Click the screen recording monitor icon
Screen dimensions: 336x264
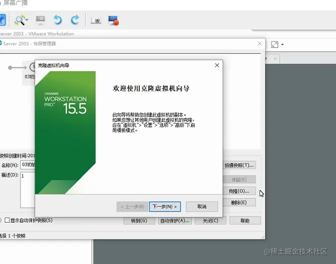click(113, 20)
